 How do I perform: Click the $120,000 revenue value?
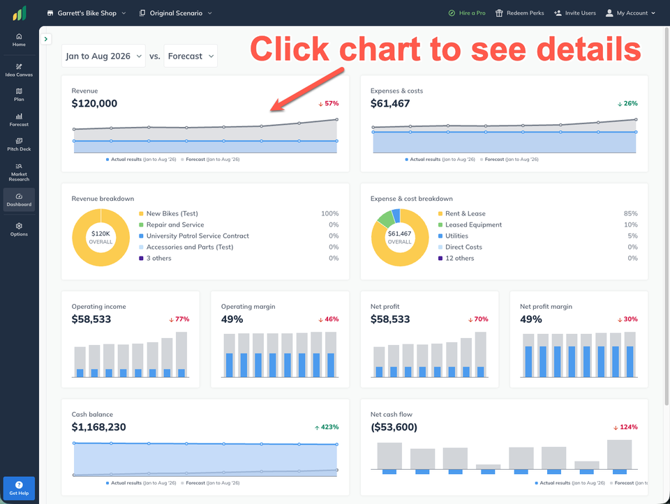94,103
